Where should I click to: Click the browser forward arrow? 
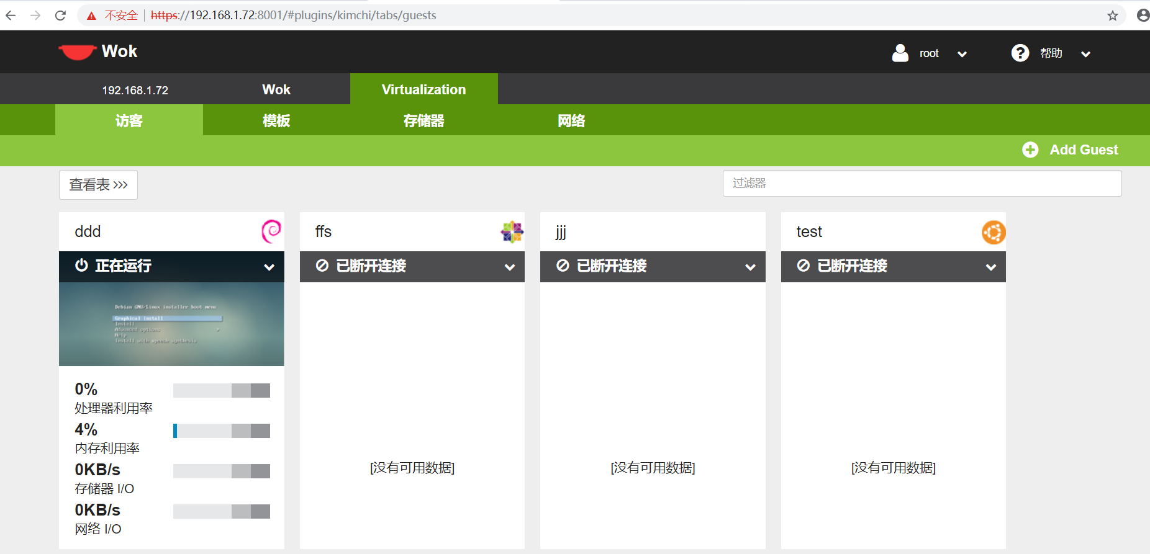(35, 15)
